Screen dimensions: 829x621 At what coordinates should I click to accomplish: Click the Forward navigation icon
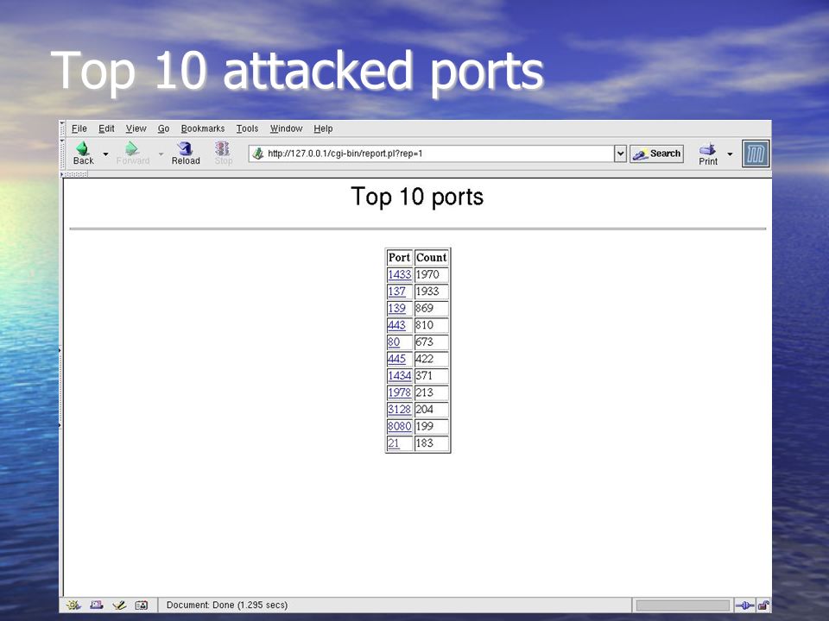[x=131, y=148]
